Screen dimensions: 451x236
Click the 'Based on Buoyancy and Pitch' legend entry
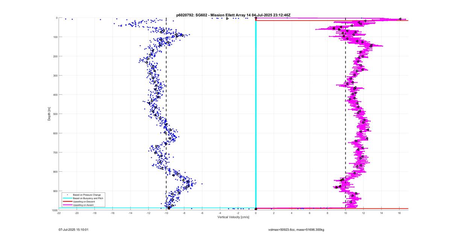pyautogui.click(x=88, y=198)
